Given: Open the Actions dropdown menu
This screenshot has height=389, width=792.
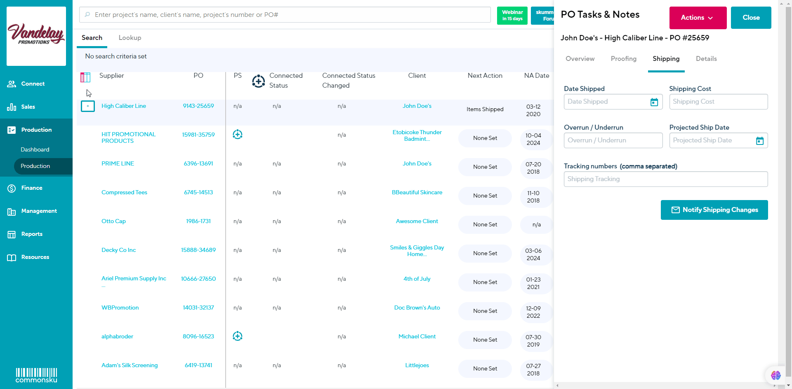Looking at the screenshot, I should (698, 18).
